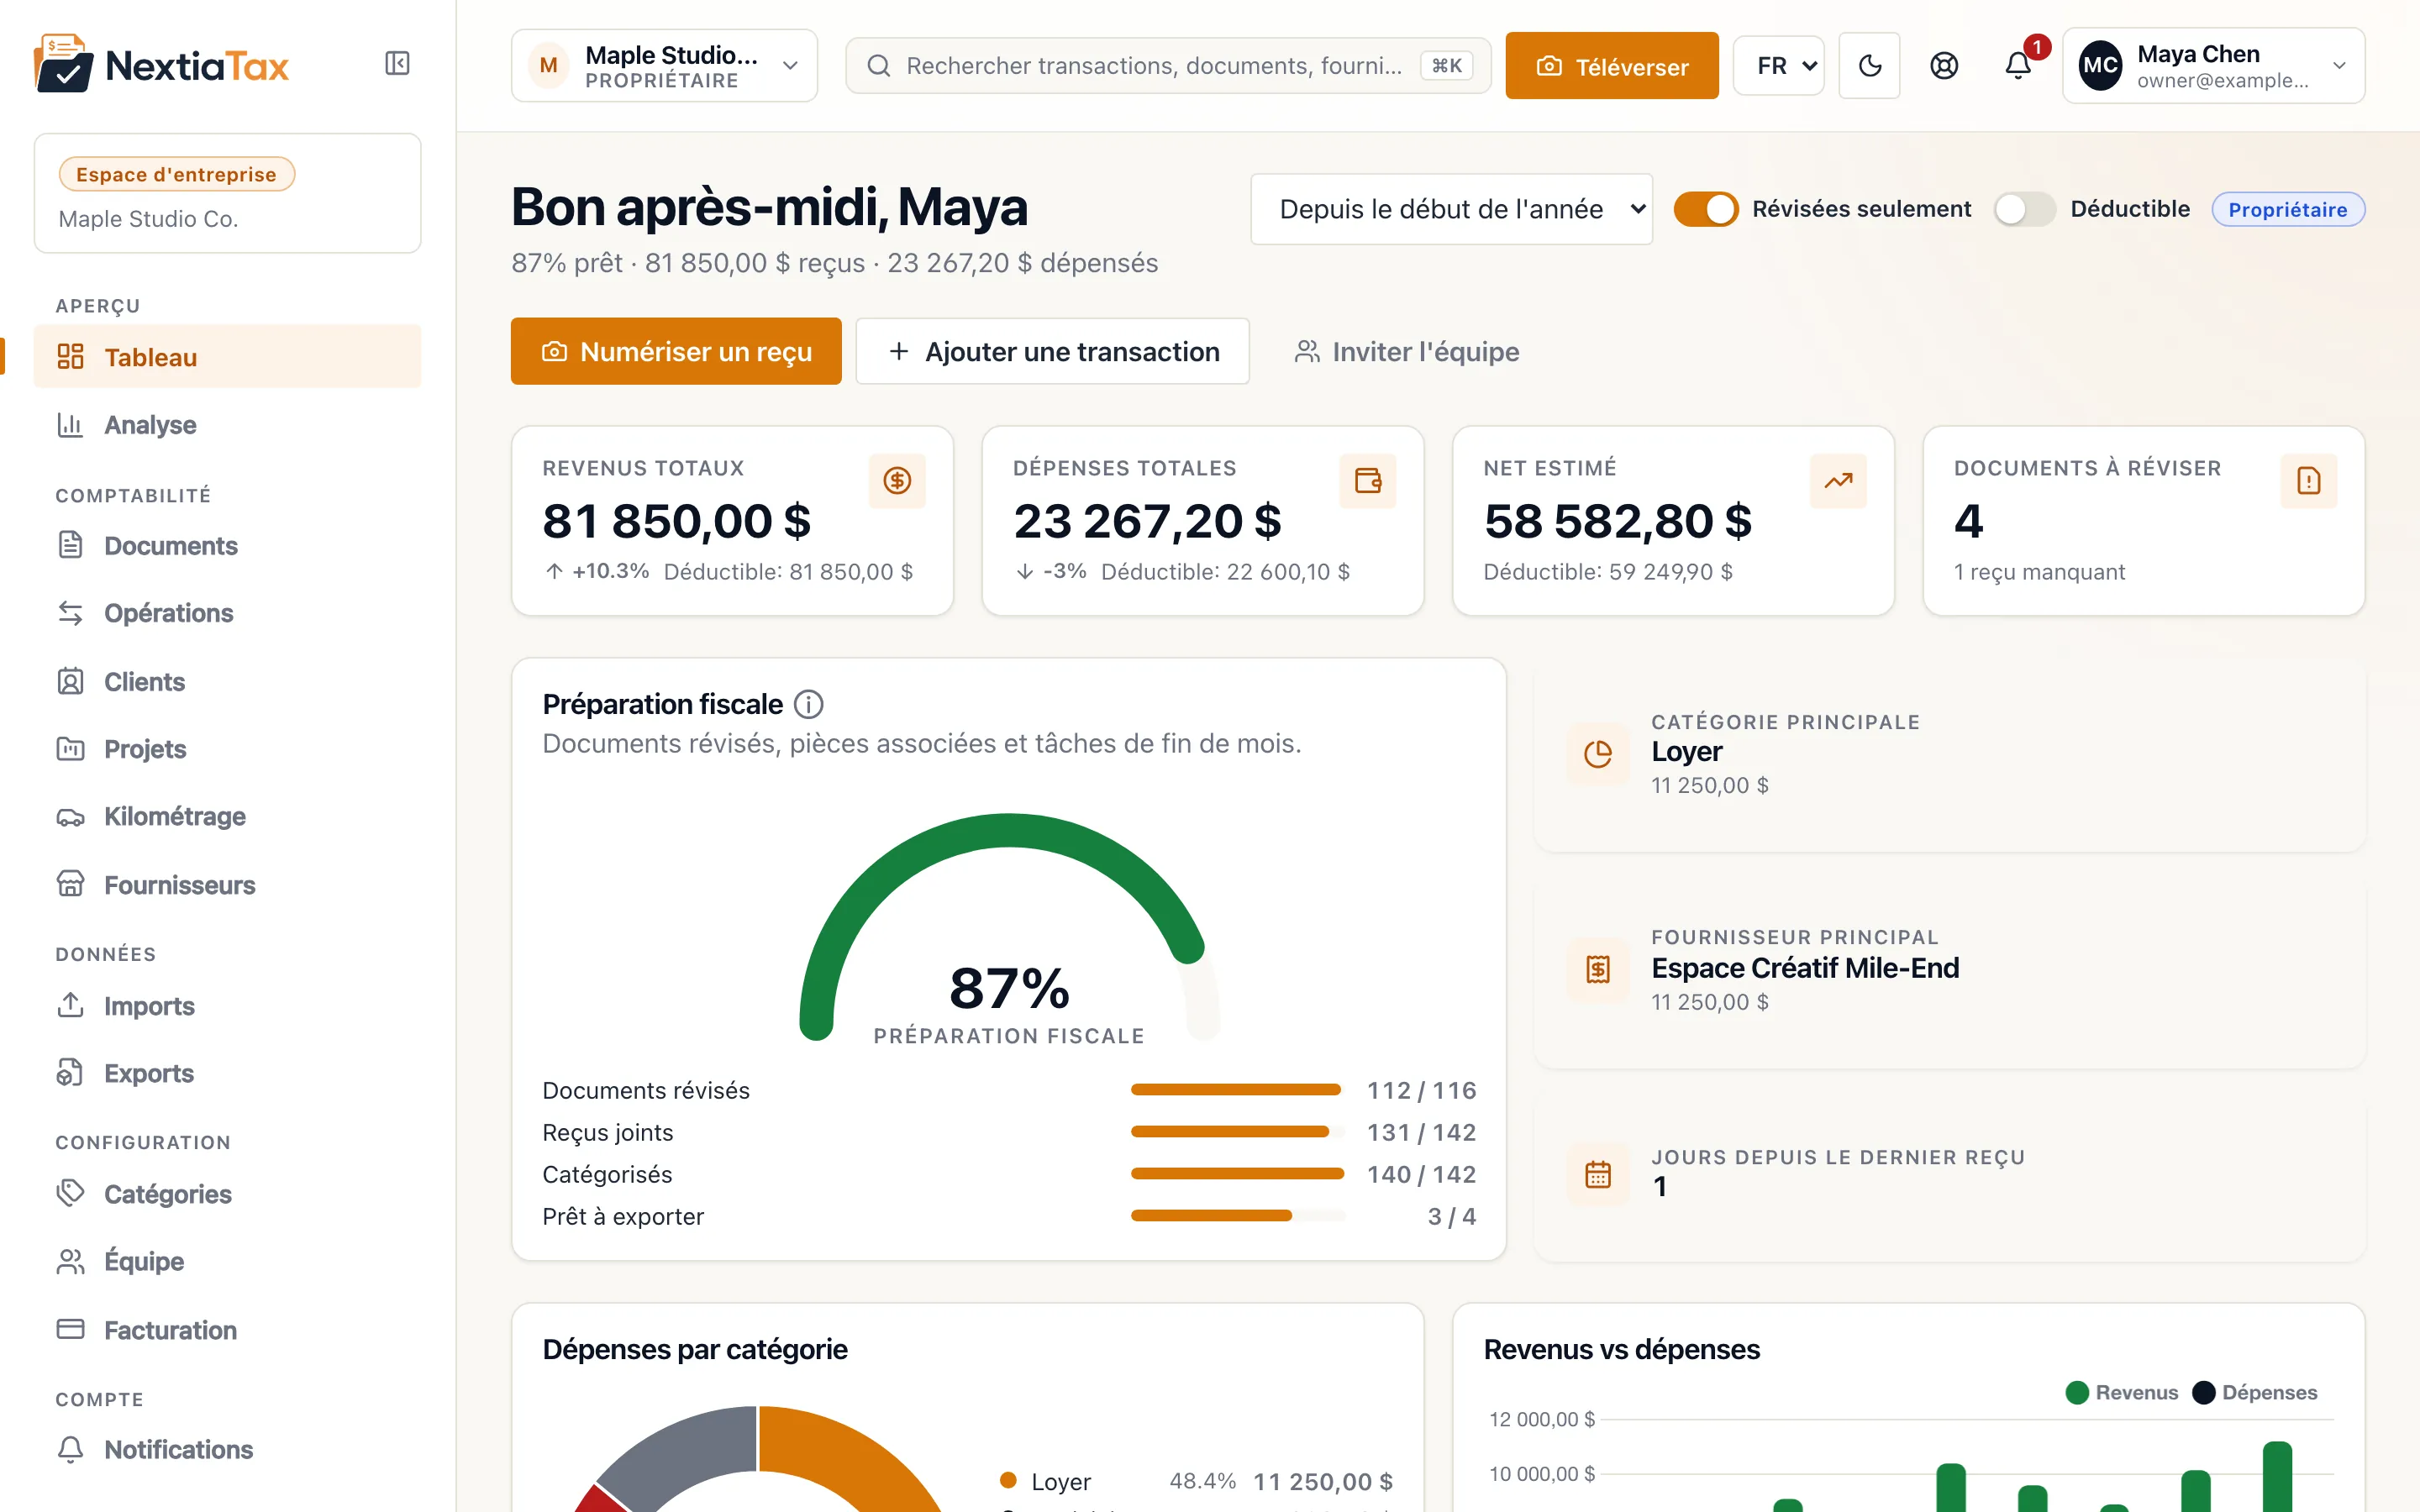Click the car icon beside Kilométrage
The width and height of the screenshot is (2420, 1512).
[x=70, y=817]
